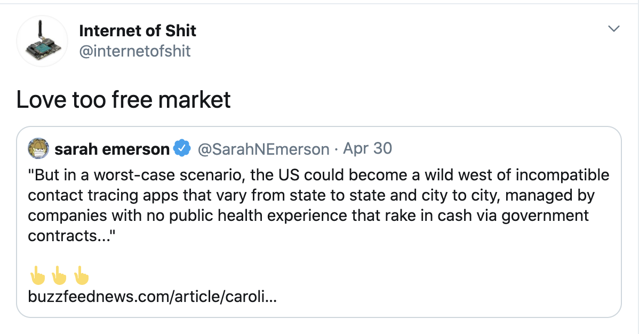The image size is (639, 334).
Task: Click the Apr 30 timestamp
Action: tap(367, 148)
